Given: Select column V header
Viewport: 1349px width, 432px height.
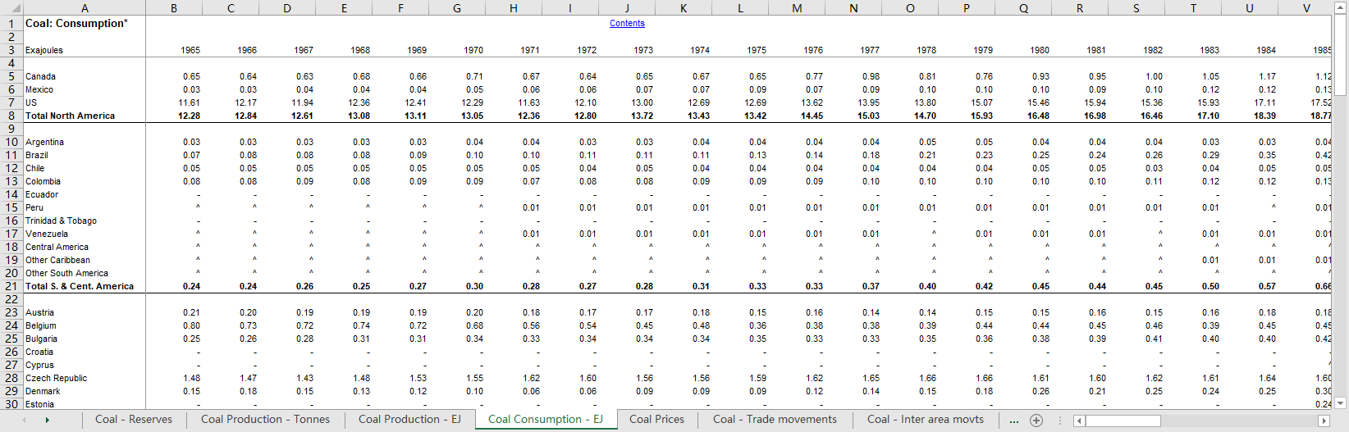Looking at the screenshot, I should [1306, 7].
